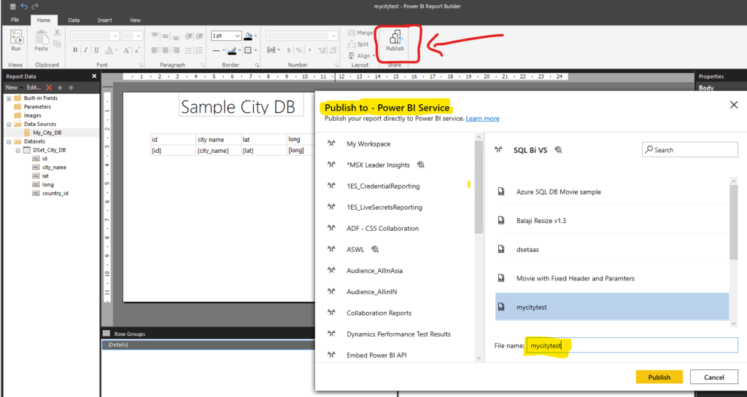Image resolution: width=747 pixels, height=397 pixels.
Task: Collapse the Data Sources folder
Action: [x=9, y=124]
